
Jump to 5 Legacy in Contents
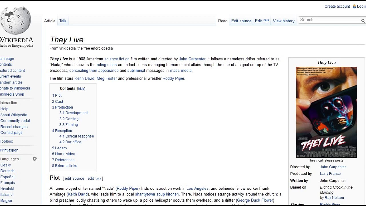(59, 148)
